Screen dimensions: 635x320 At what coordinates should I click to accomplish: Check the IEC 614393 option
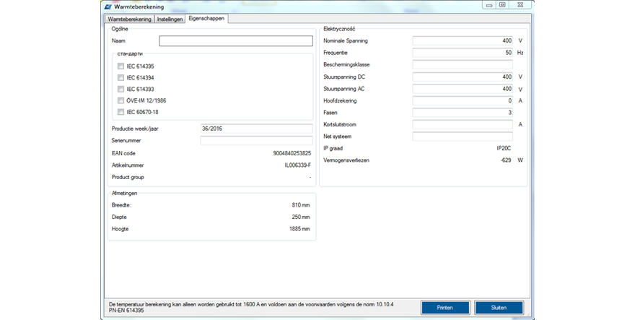[x=121, y=89]
